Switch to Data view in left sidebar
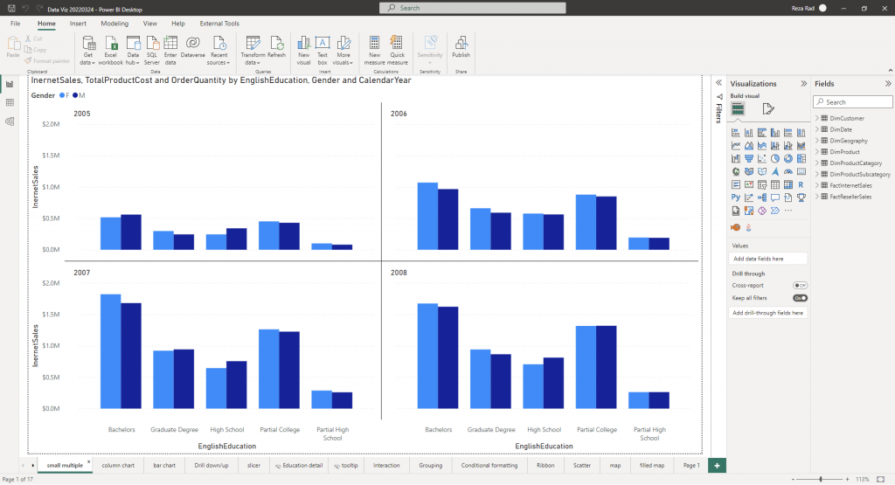 [10, 102]
